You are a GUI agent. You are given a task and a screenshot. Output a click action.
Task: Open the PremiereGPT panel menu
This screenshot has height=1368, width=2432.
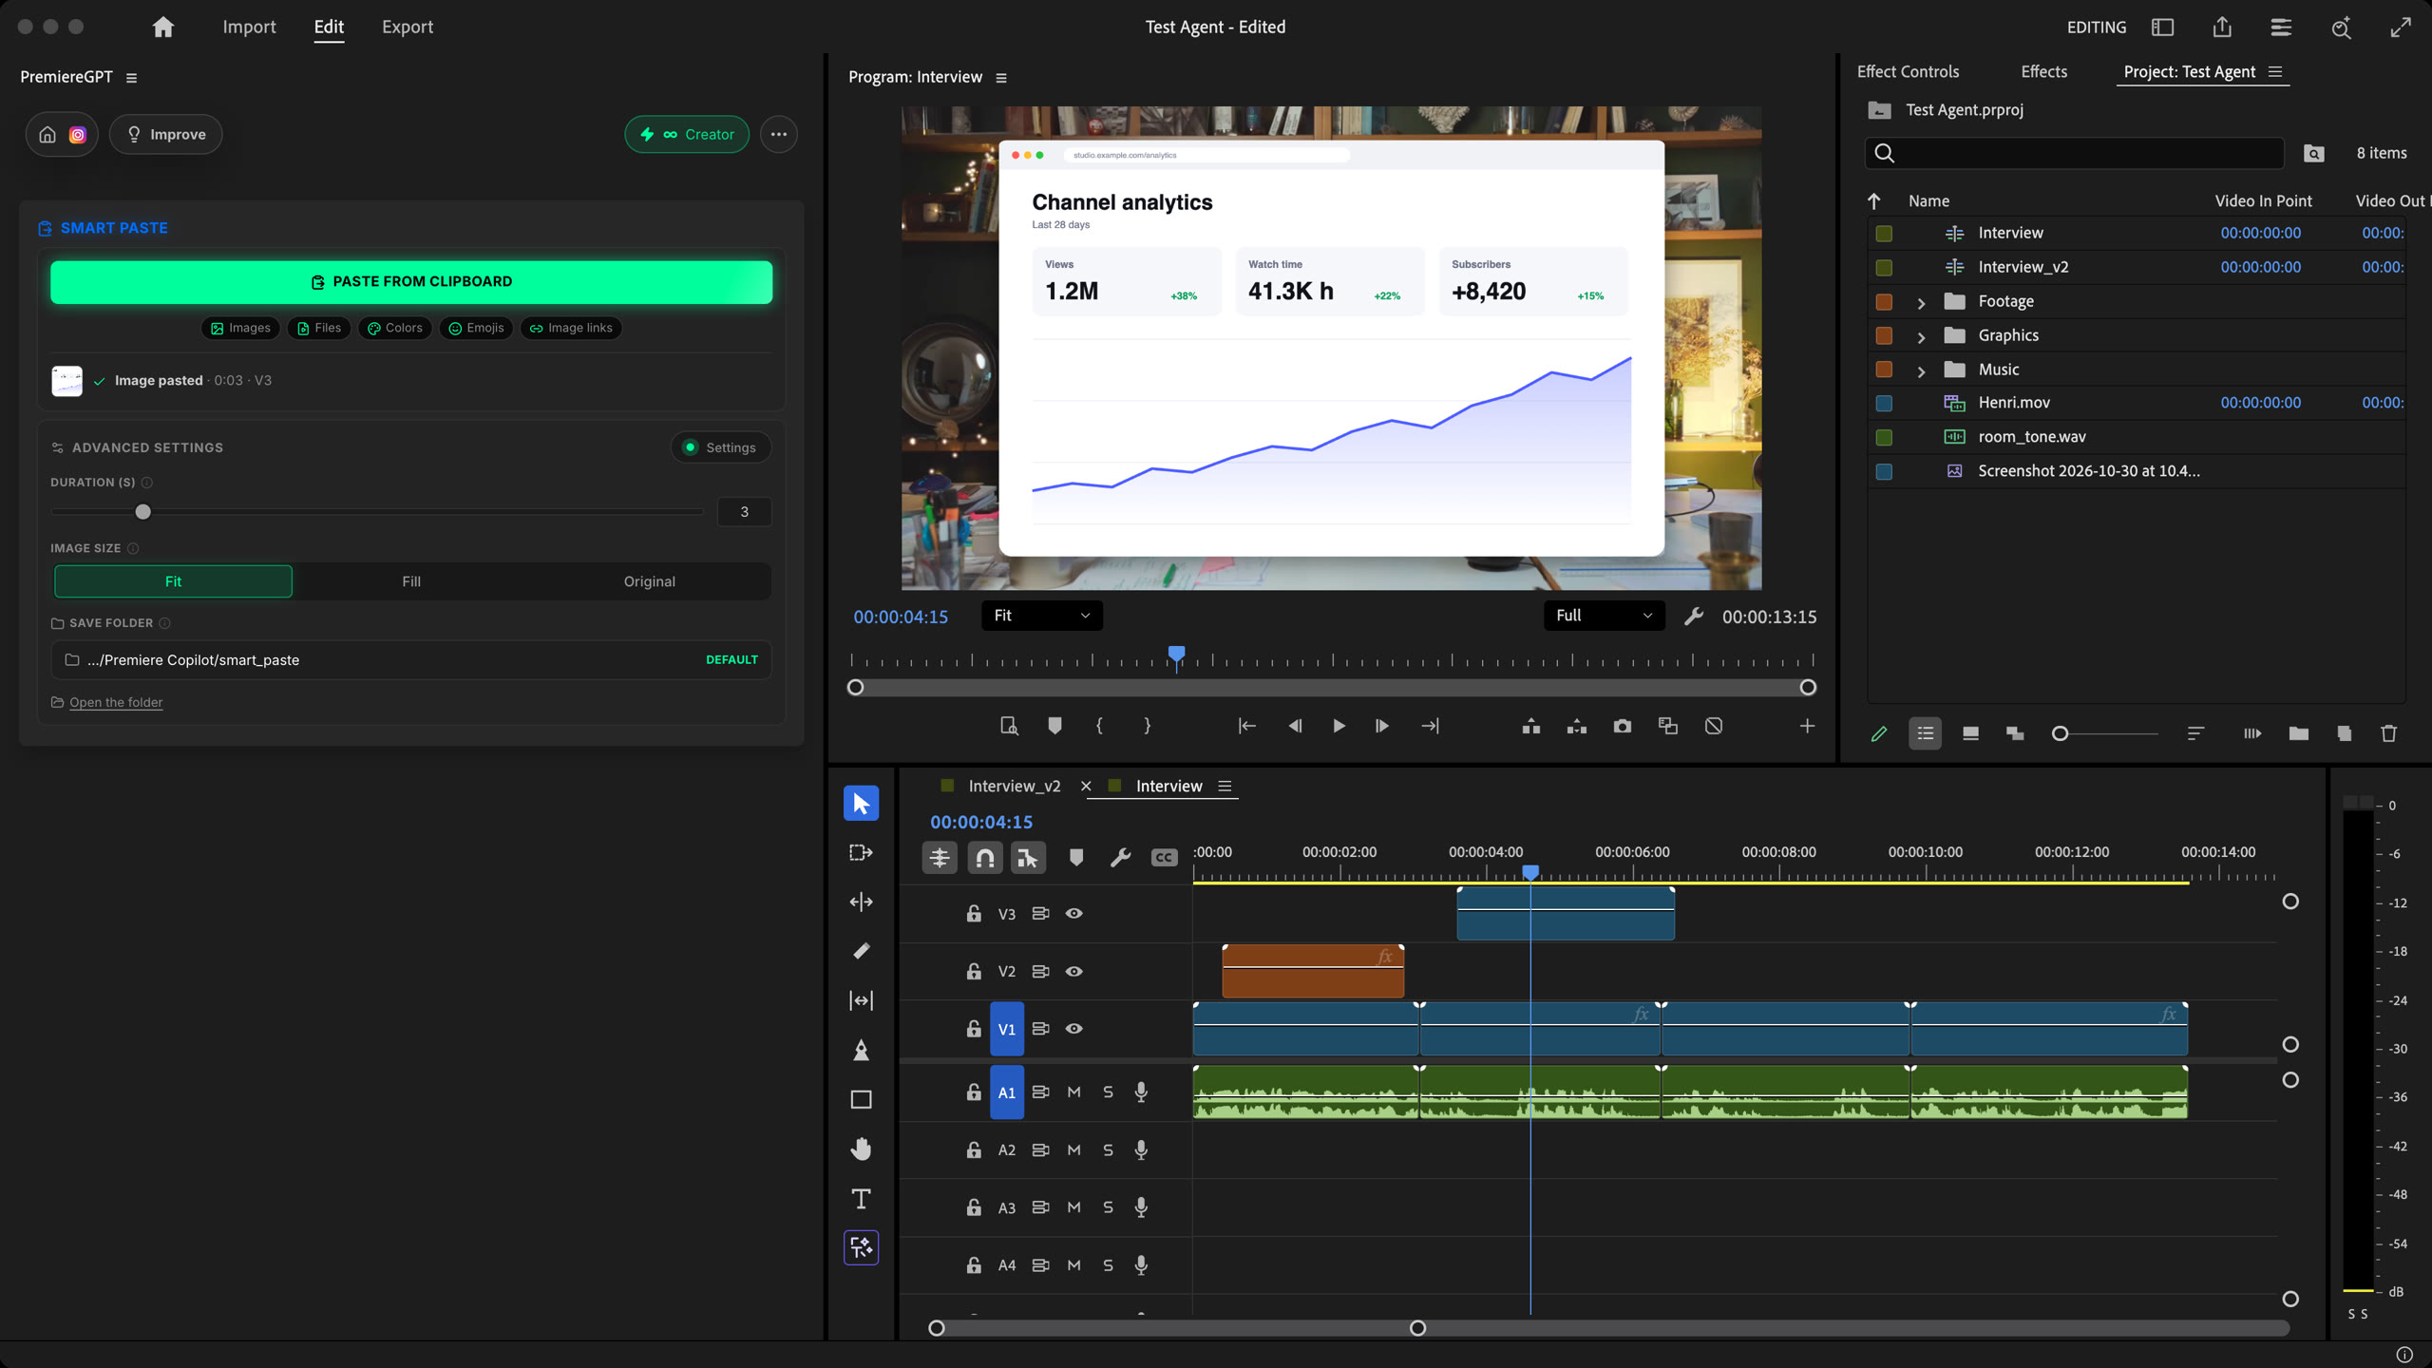pyautogui.click(x=131, y=78)
